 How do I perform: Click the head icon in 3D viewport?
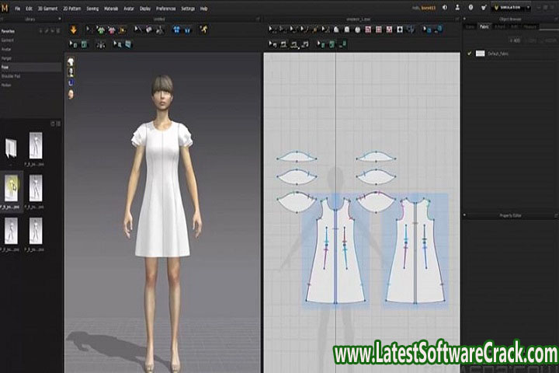click(x=71, y=94)
